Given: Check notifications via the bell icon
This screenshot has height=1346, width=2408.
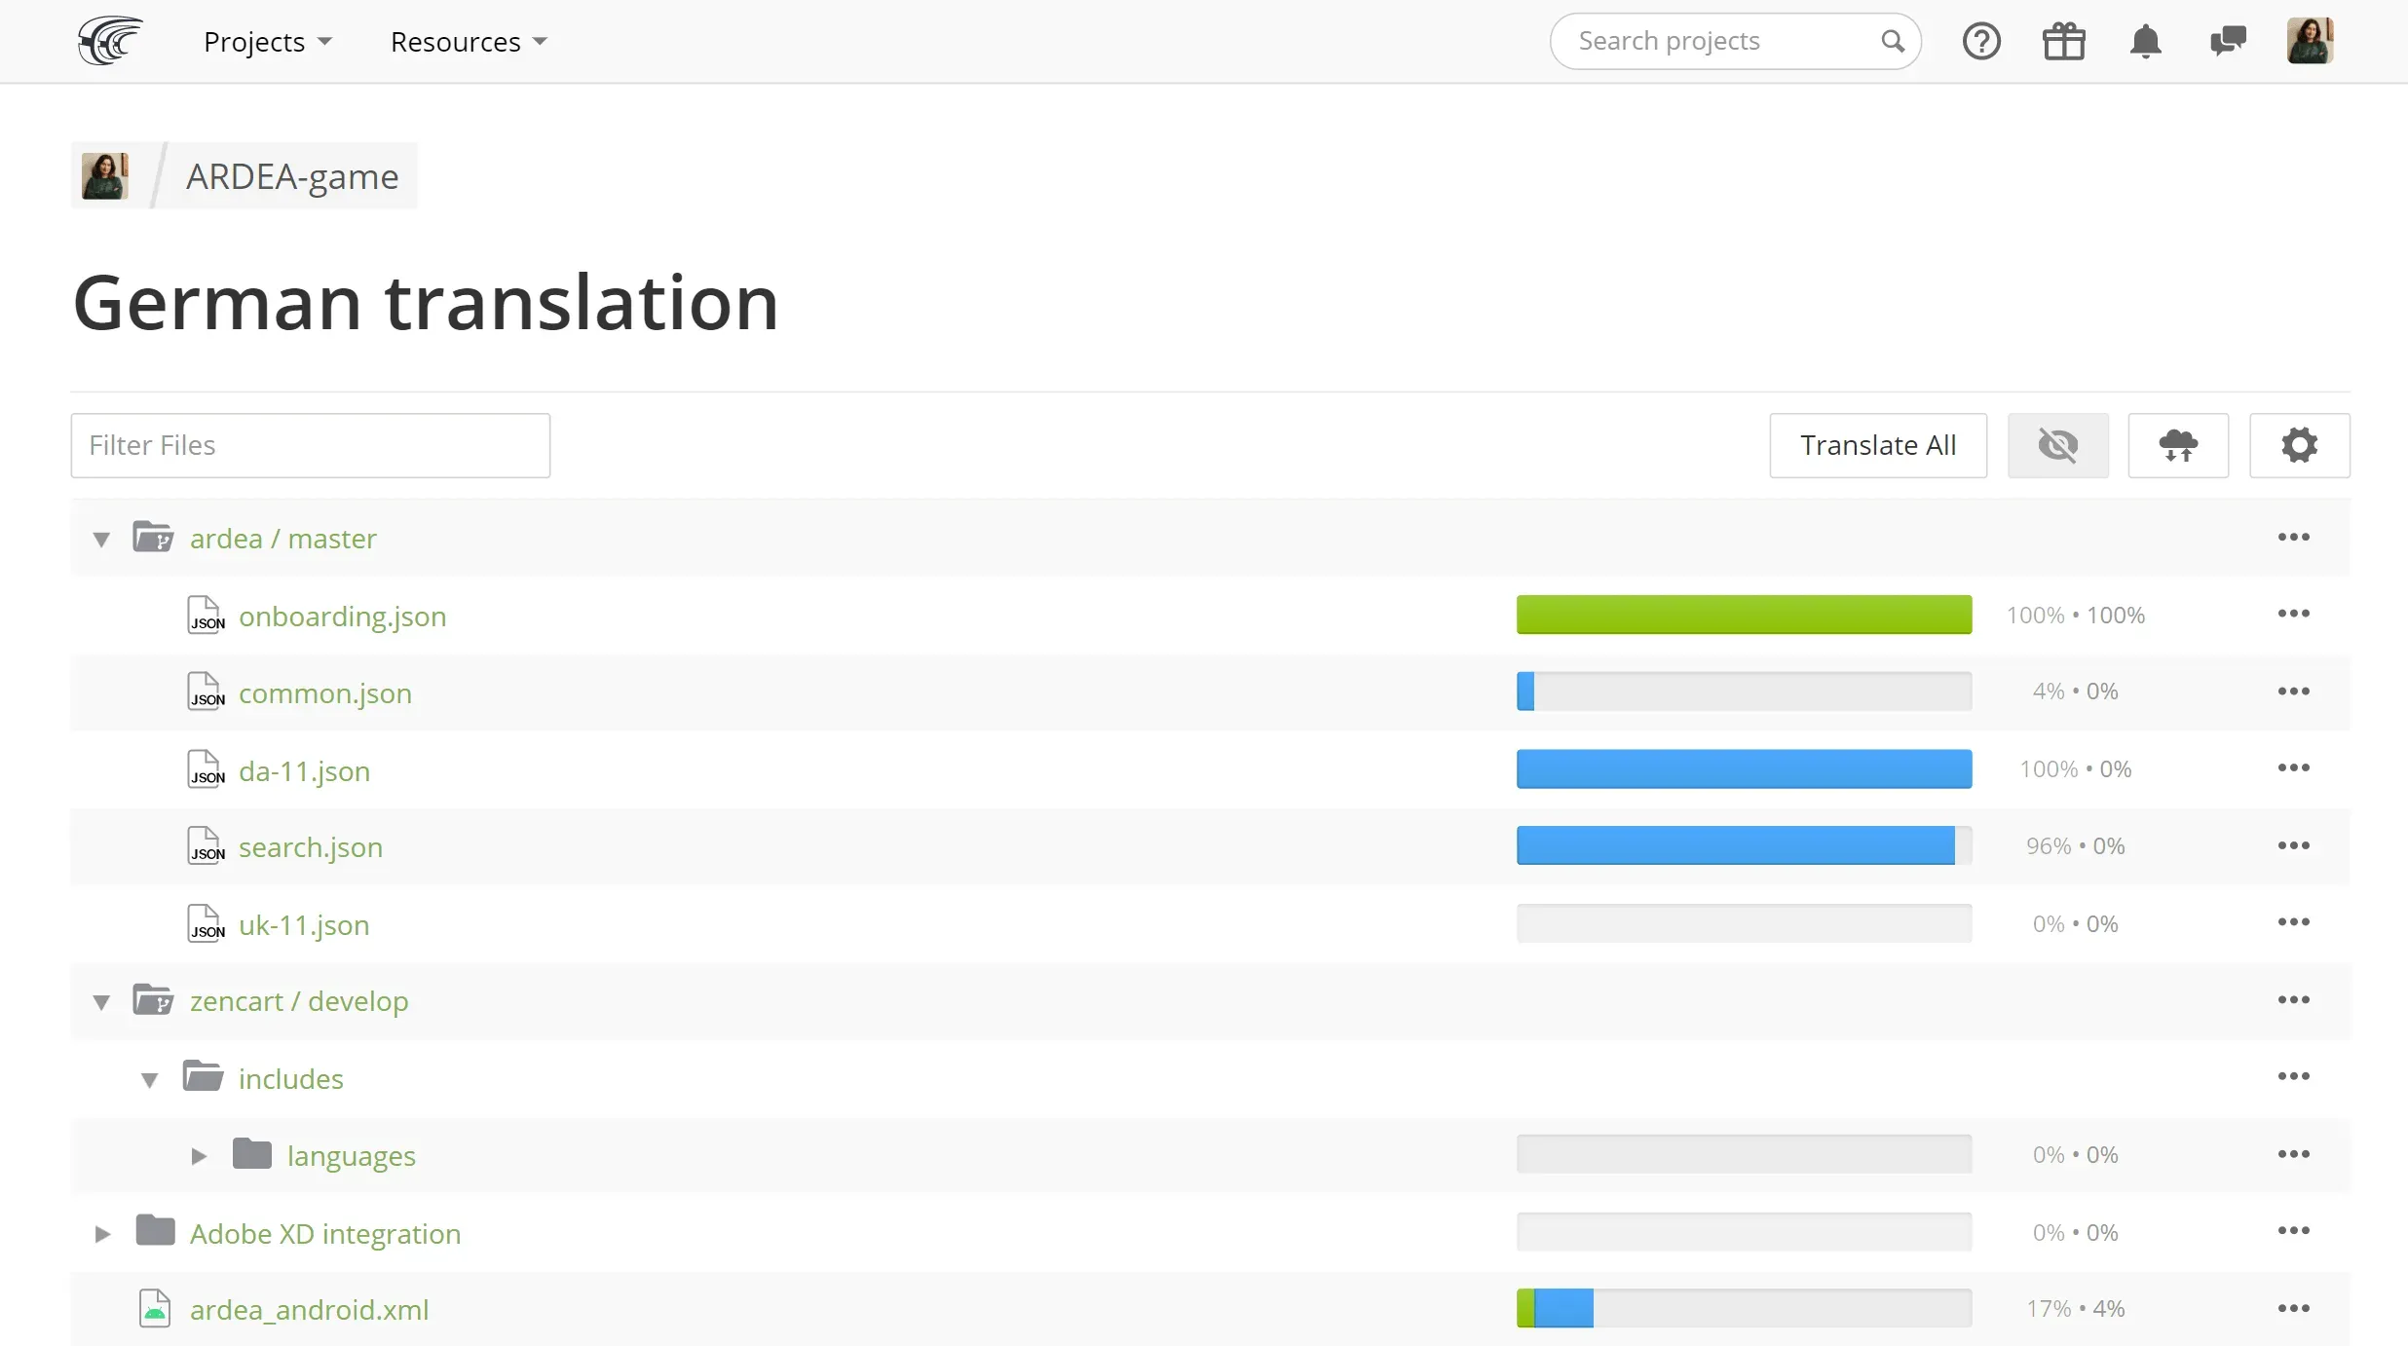Looking at the screenshot, I should click(2146, 41).
